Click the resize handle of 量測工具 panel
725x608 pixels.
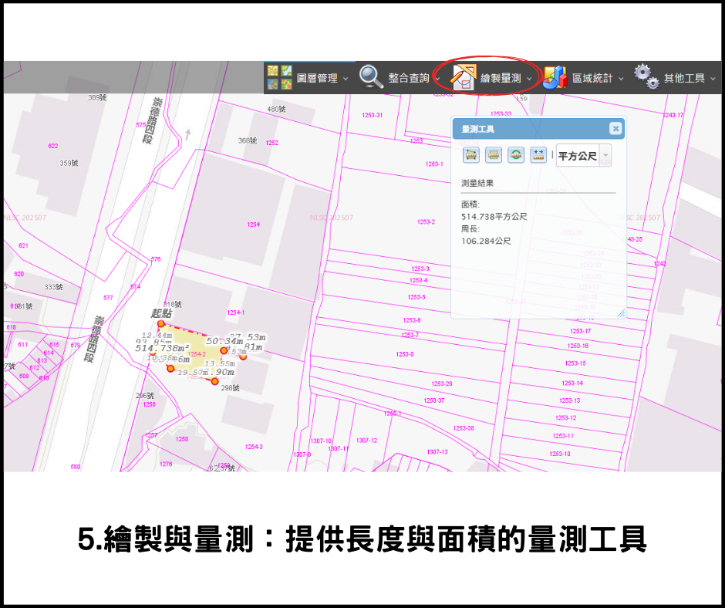coord(620,312)
